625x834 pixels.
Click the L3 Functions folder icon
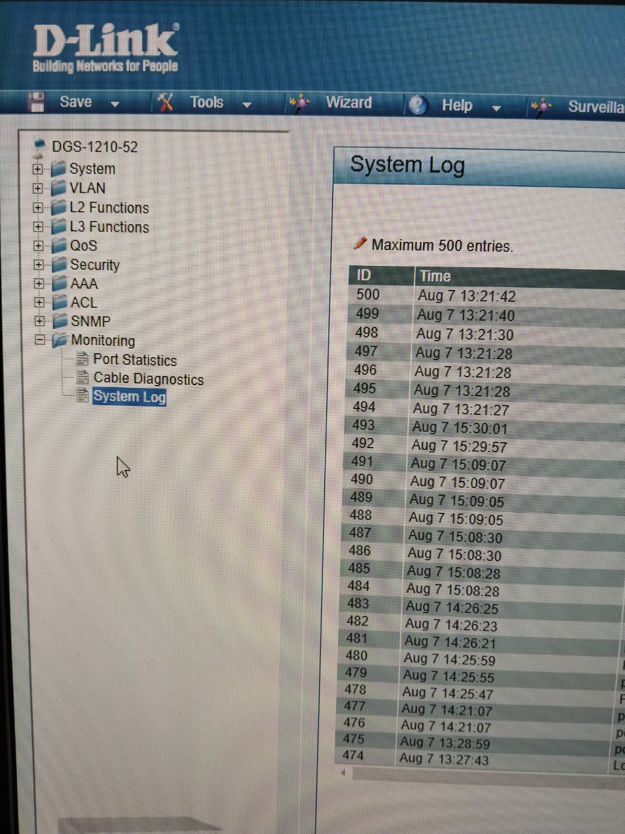[59, 227]
